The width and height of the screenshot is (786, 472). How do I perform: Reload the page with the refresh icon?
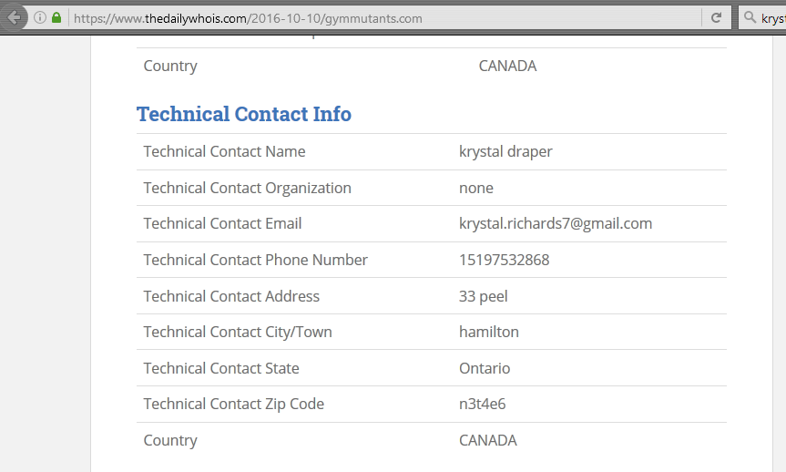[716, 18]
